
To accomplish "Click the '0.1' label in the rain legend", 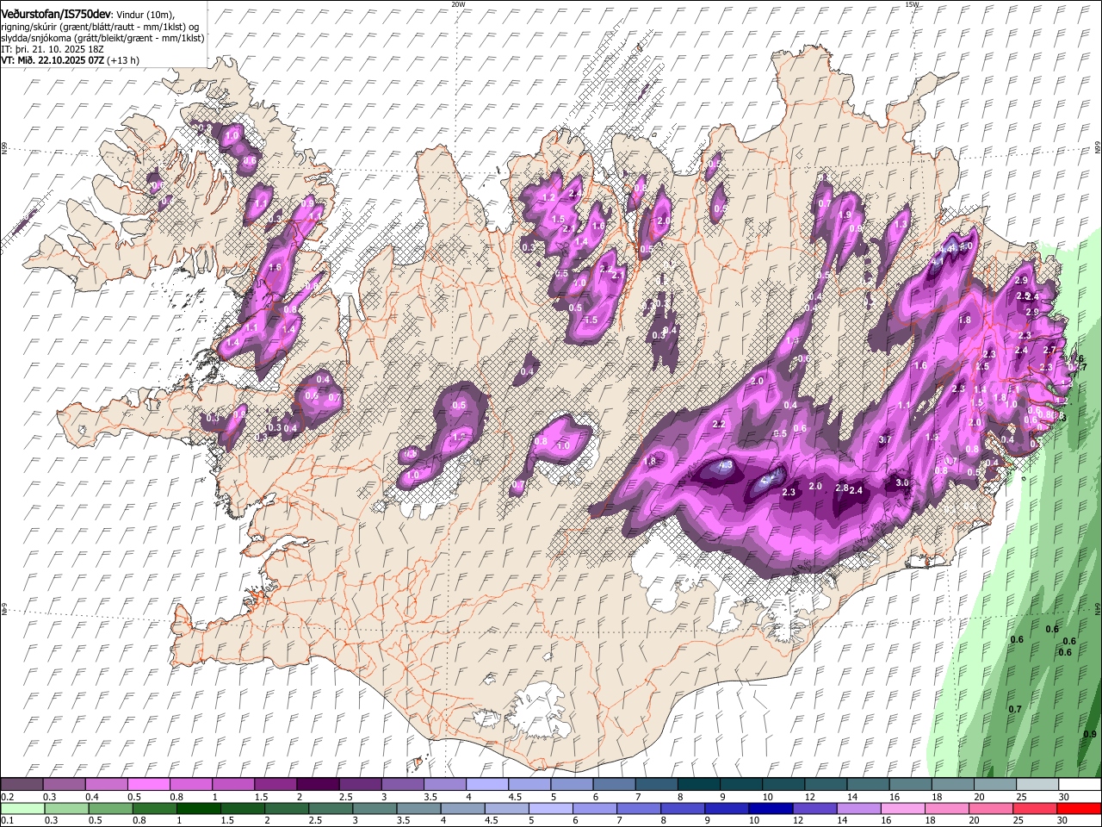I will [x=7, y=820].
